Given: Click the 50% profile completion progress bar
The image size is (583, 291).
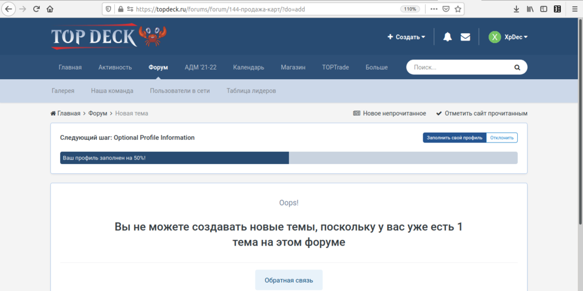Looking at the screenshot, I should (289, 158).
